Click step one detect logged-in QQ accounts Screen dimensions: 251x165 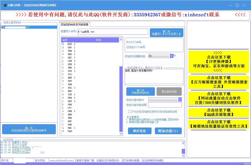click(x=29, y=129)
